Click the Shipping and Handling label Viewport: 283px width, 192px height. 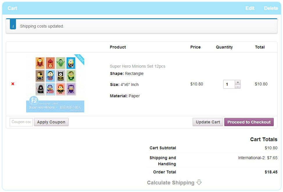(x=163, y=161)
